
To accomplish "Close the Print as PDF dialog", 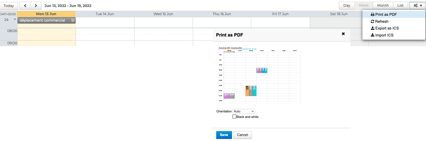I will point(343,34).
